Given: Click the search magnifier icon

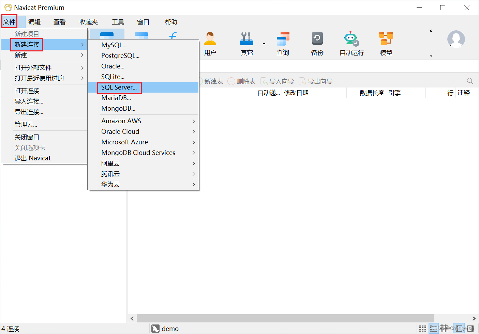Looking at the screenshot, I should pyautogui.click(x=470, y=81).
